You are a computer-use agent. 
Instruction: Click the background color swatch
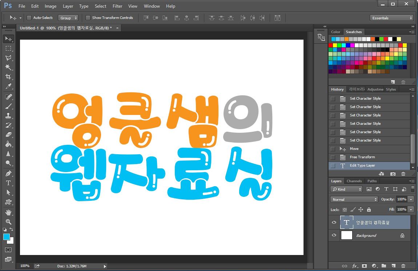tap(12, 242)
